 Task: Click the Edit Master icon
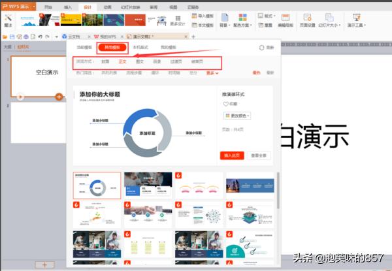[286, 18]
